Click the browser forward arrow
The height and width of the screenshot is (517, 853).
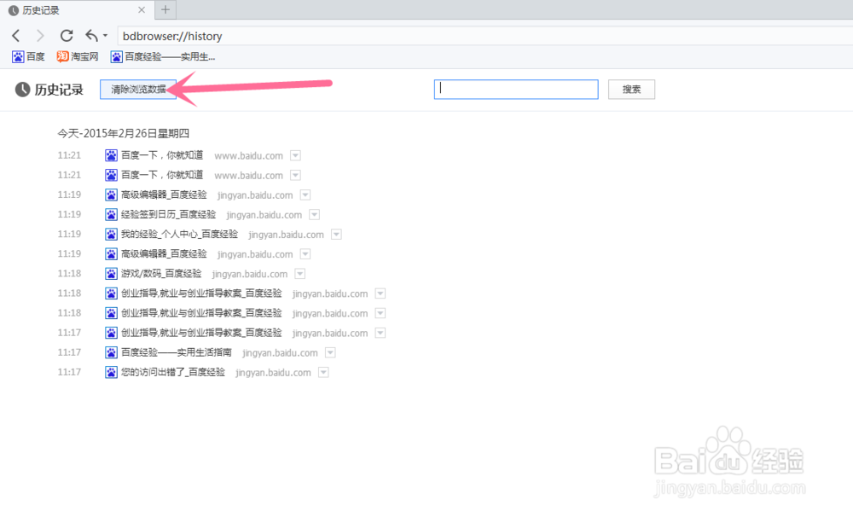(40, 36)
